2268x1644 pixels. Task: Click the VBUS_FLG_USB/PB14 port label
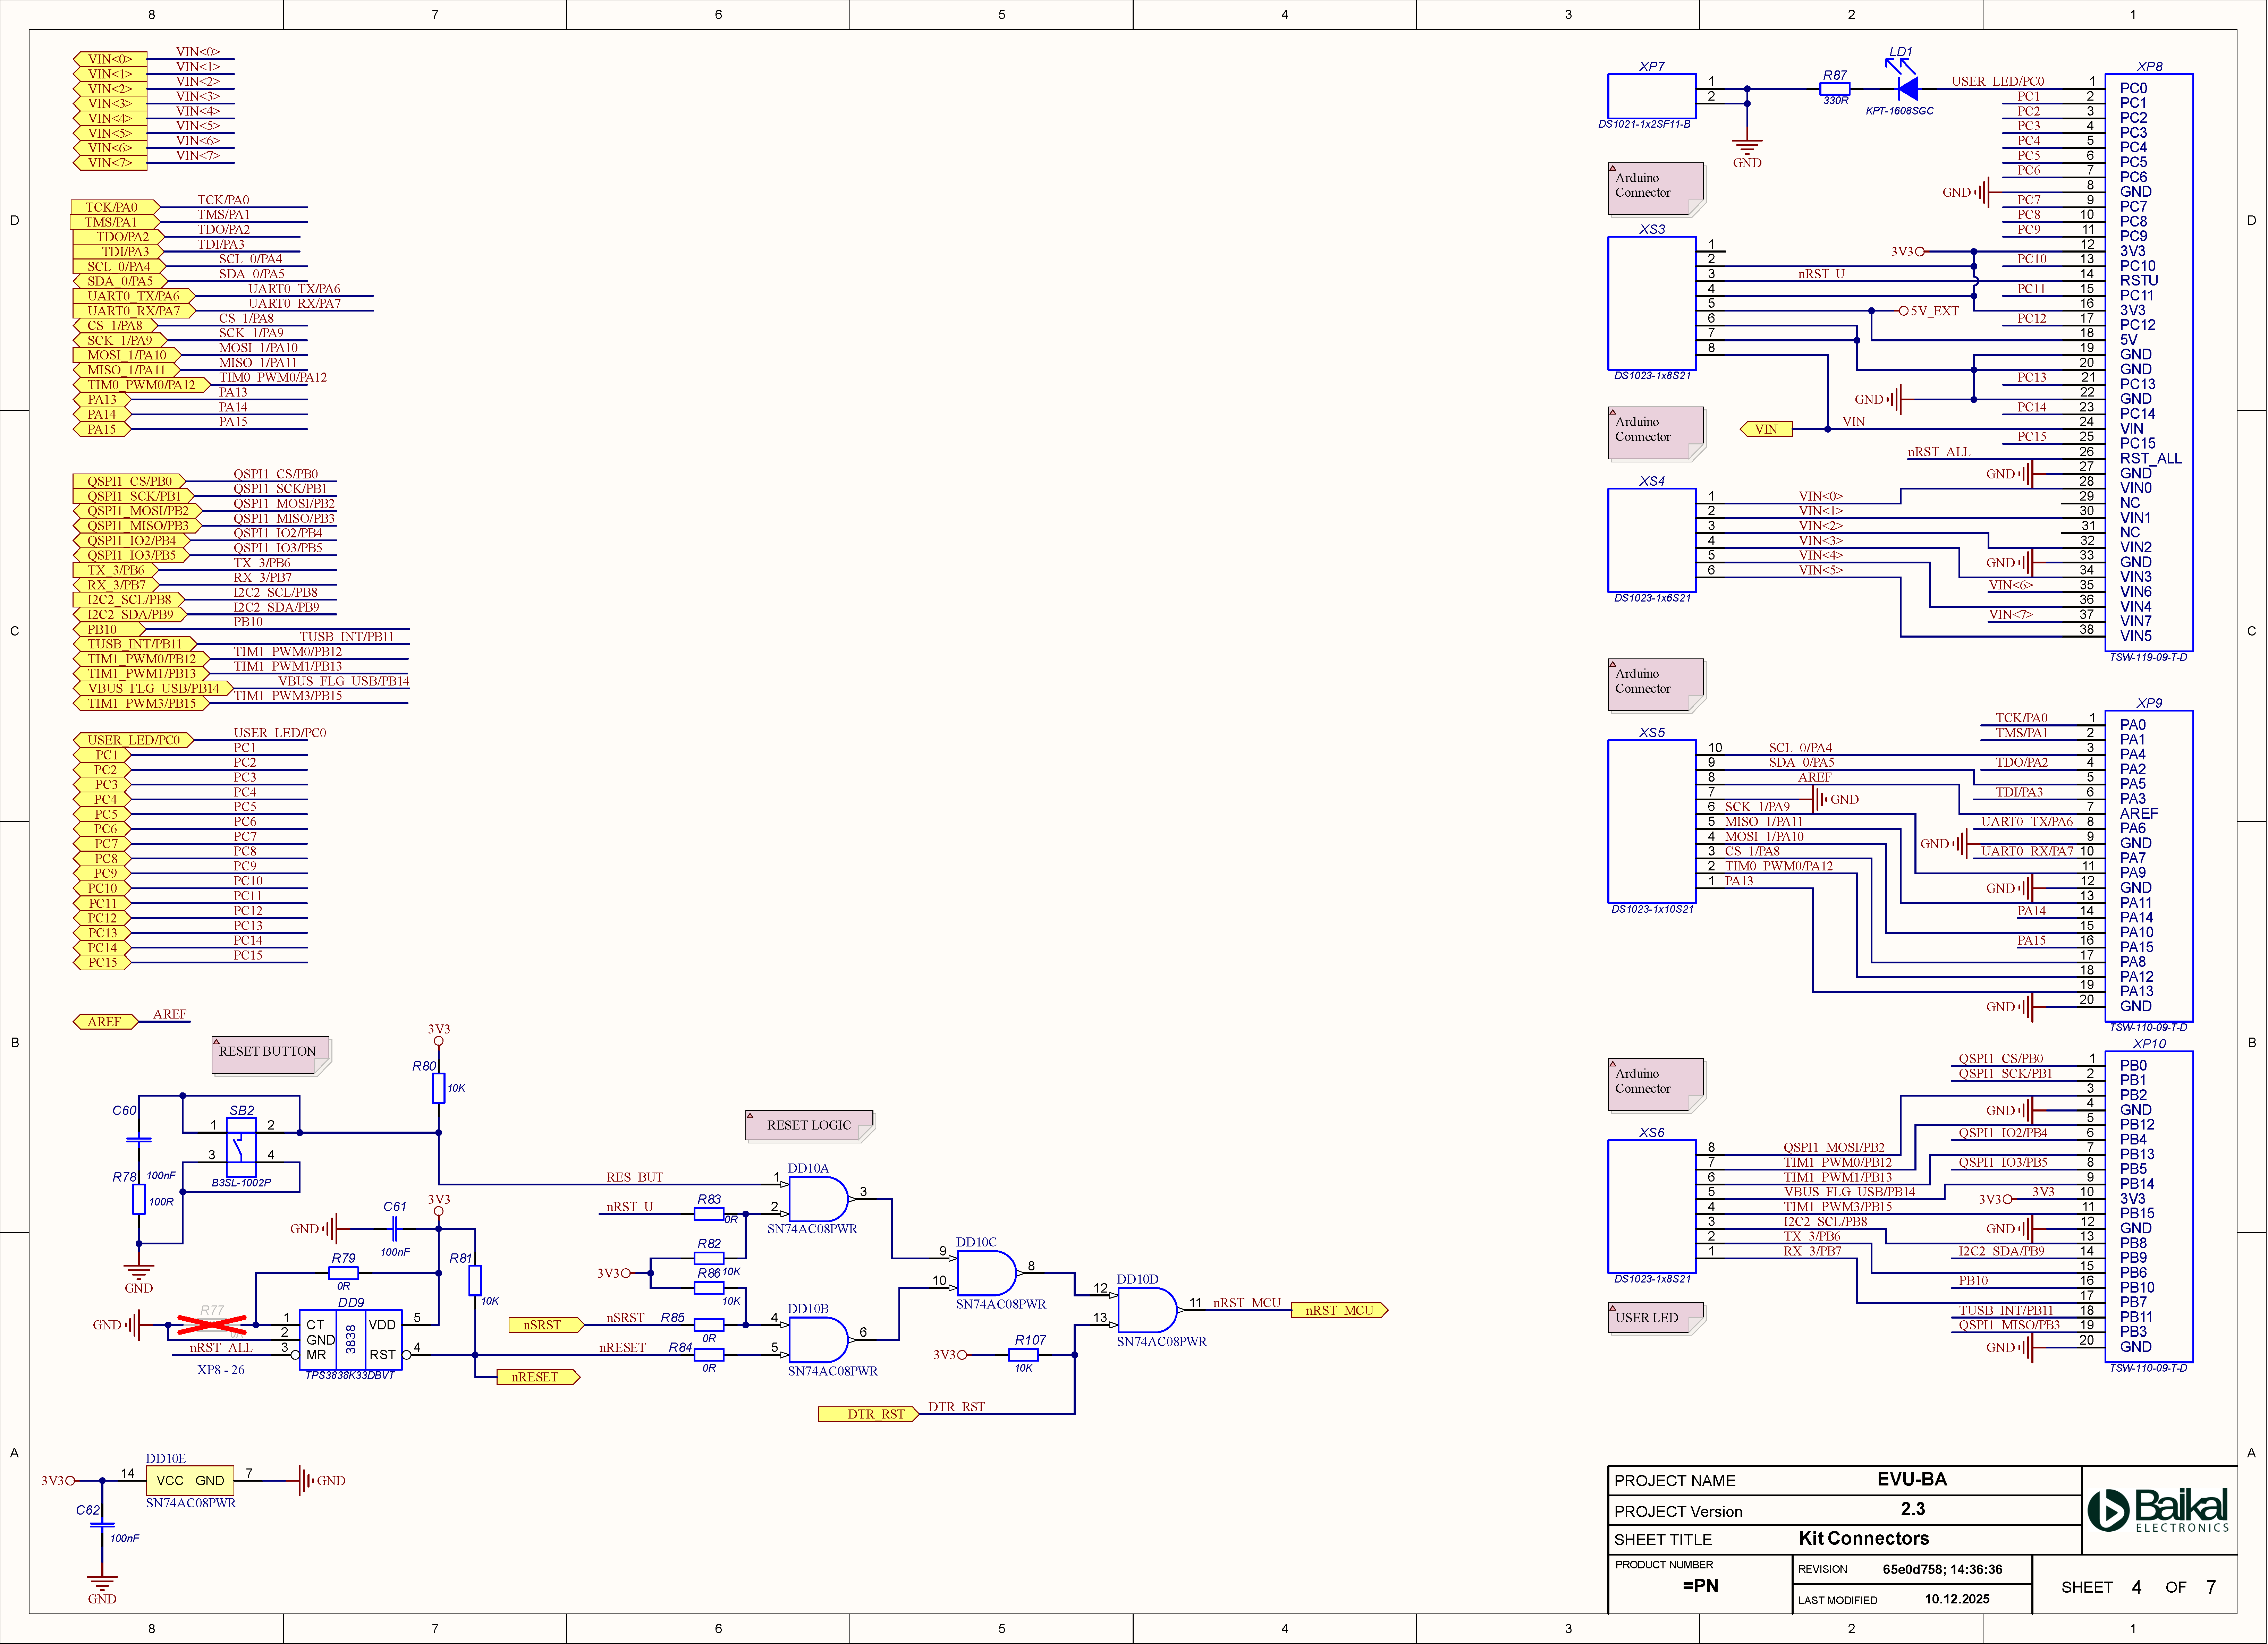[x=153, y=688]
